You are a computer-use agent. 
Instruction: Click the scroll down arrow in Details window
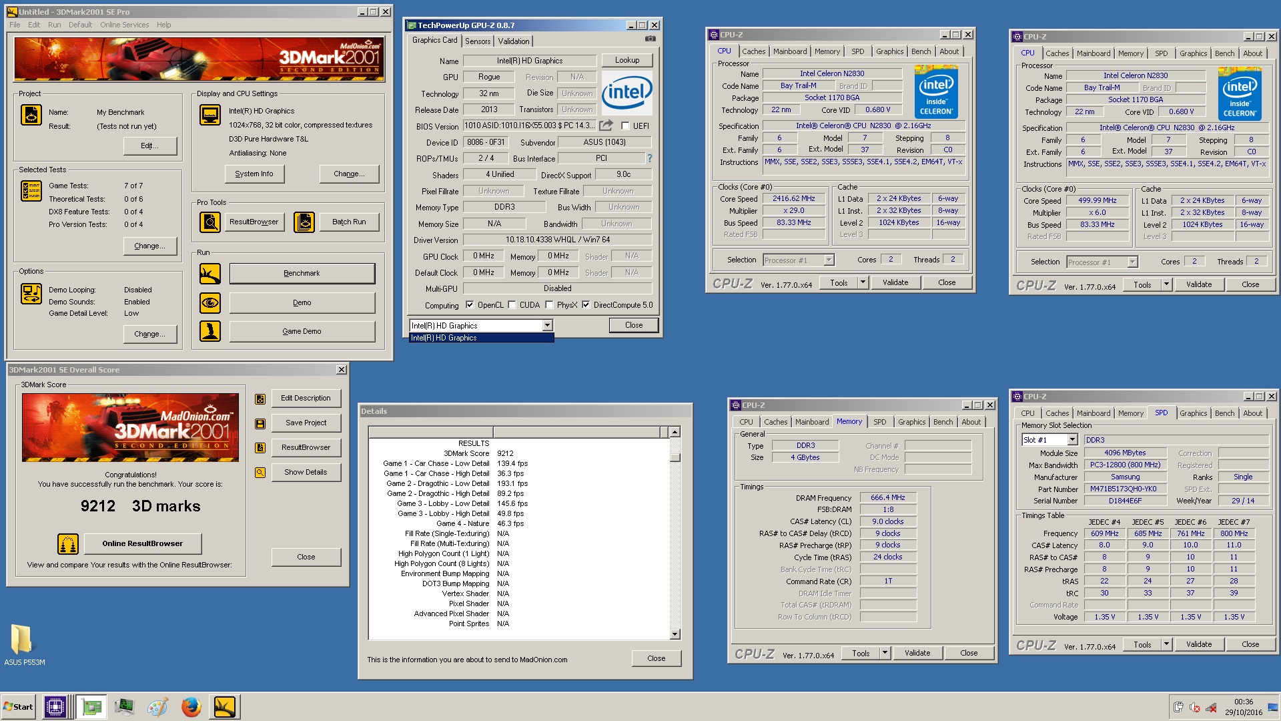coord(675,634)
